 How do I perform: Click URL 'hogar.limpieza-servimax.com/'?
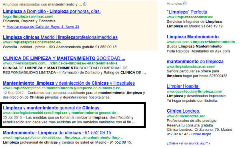click(x=28, y=16)
